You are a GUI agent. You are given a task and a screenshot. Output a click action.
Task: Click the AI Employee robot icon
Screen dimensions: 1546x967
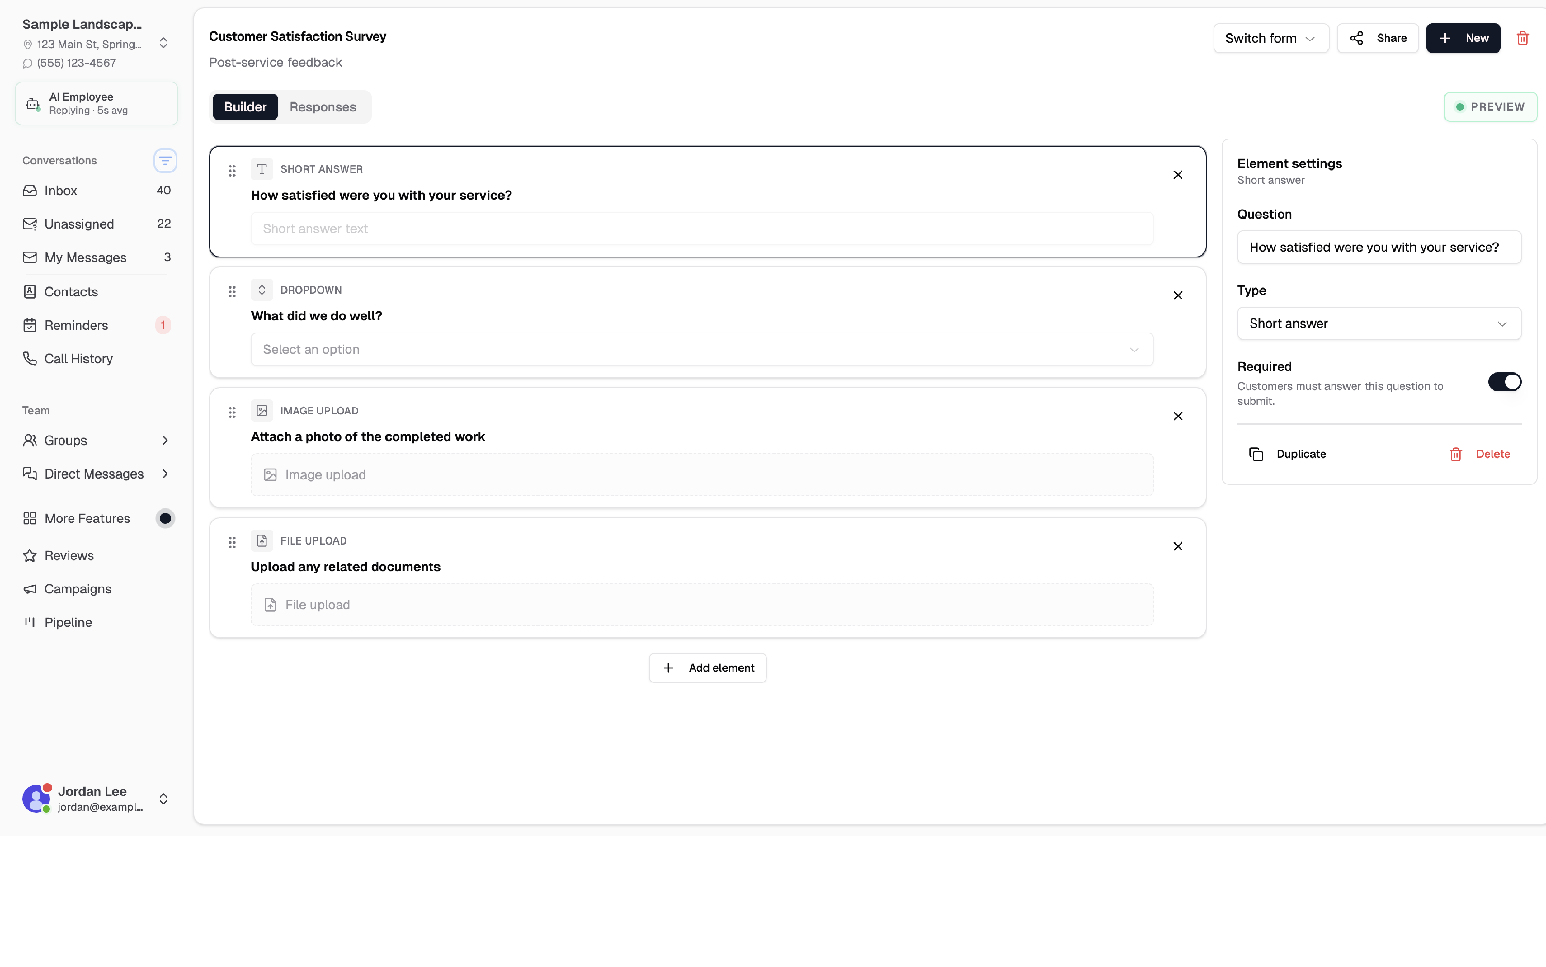point(32,104)
